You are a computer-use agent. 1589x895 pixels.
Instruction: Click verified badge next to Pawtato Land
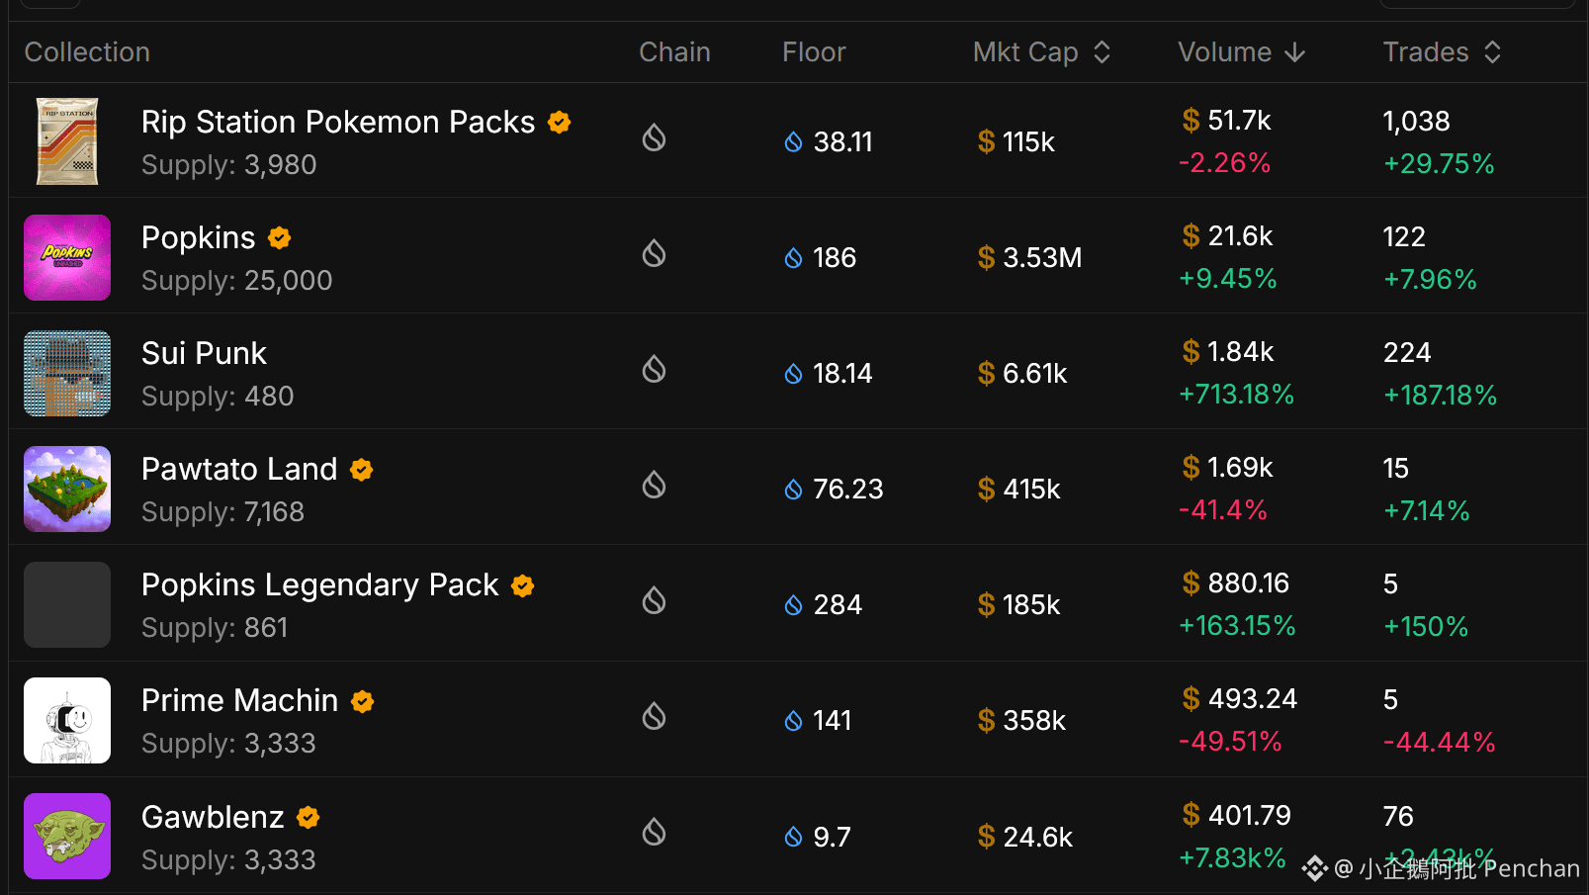[x=362, y=470]
